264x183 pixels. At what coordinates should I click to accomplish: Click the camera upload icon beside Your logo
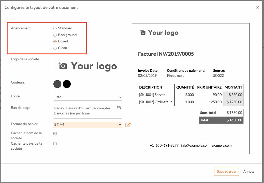[x=63, y=66]
